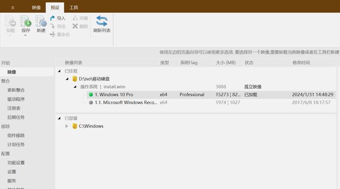The height and width of the screenshot is (189, 340).
Task: Click the 2024/1/31 14:48:29 timestamp
Action: point(313,94)
